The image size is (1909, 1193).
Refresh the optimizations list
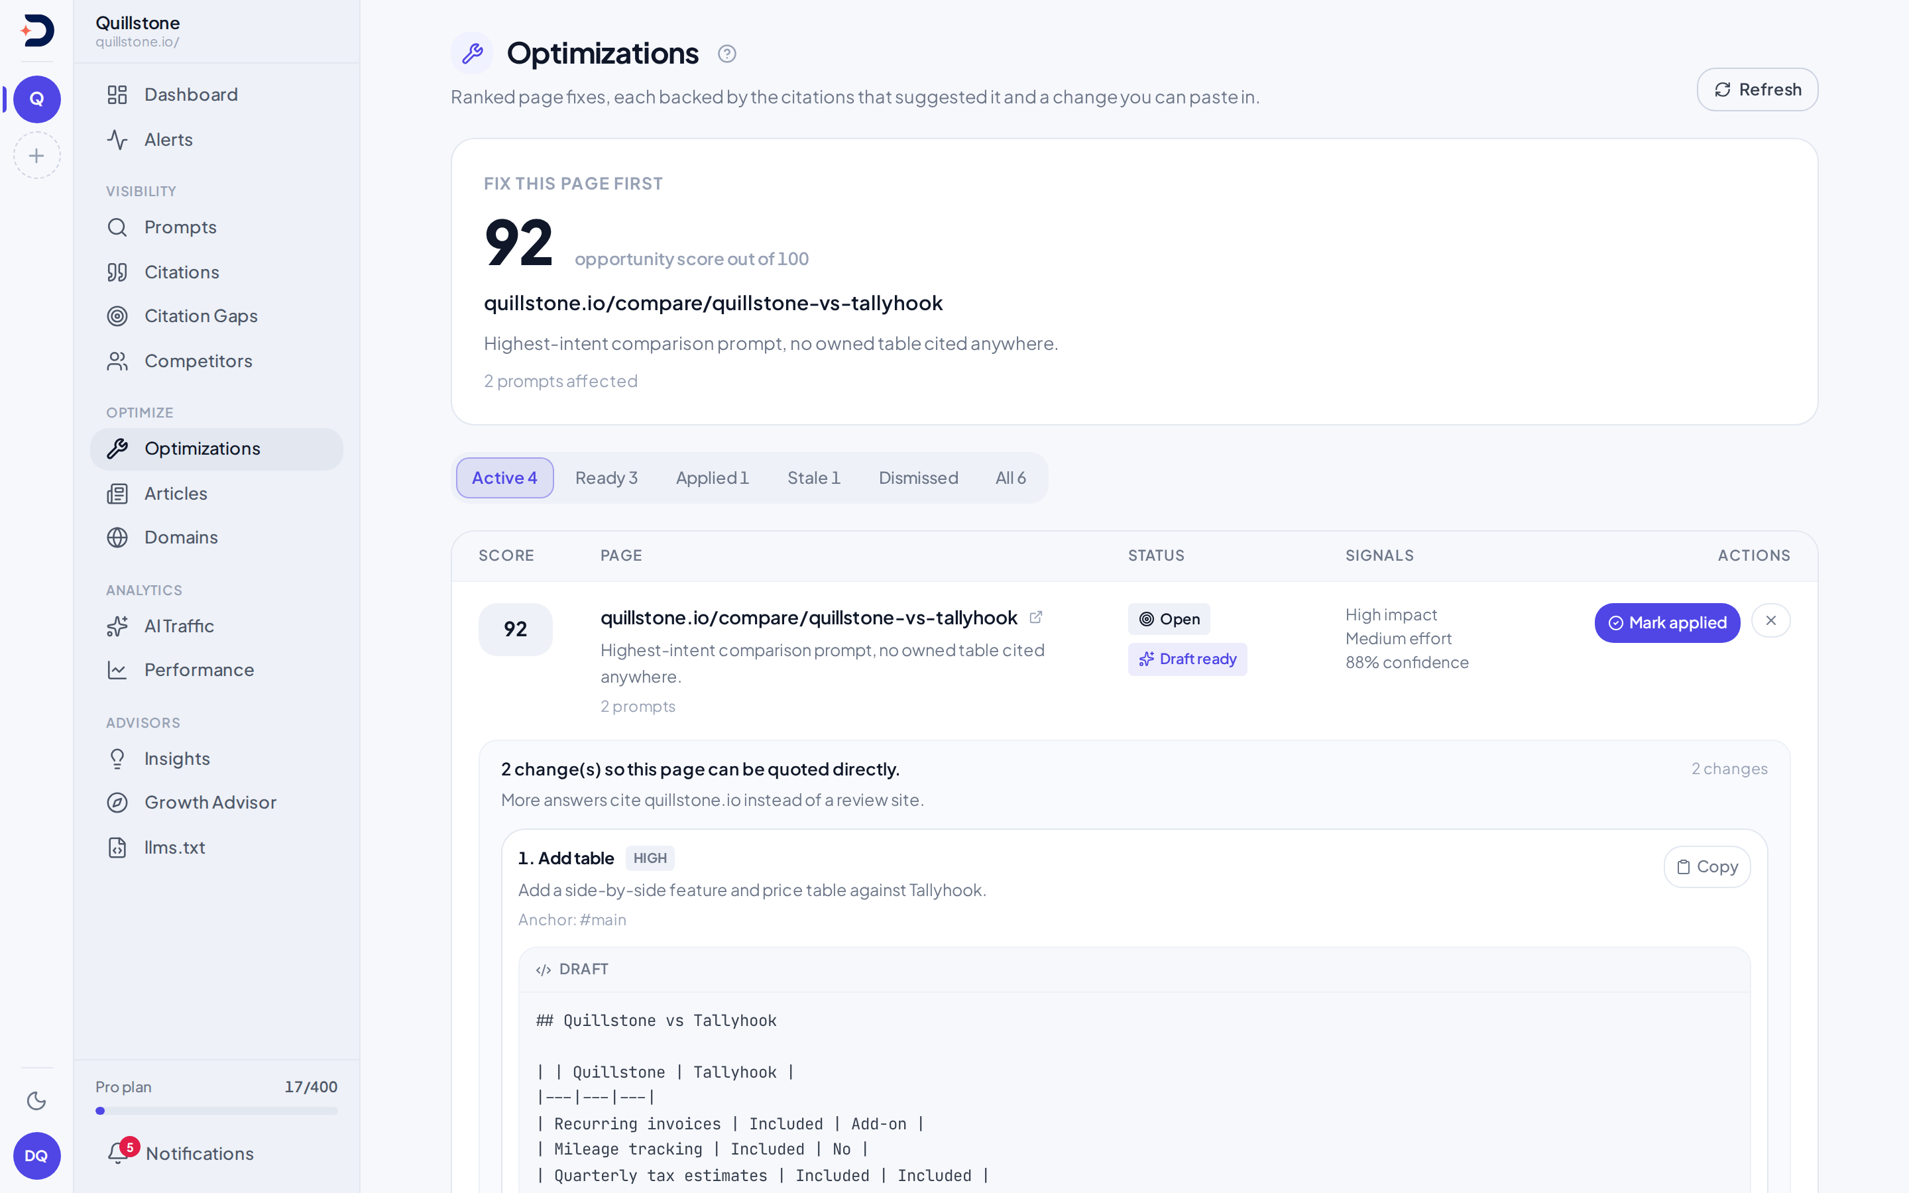point(1757,89)
